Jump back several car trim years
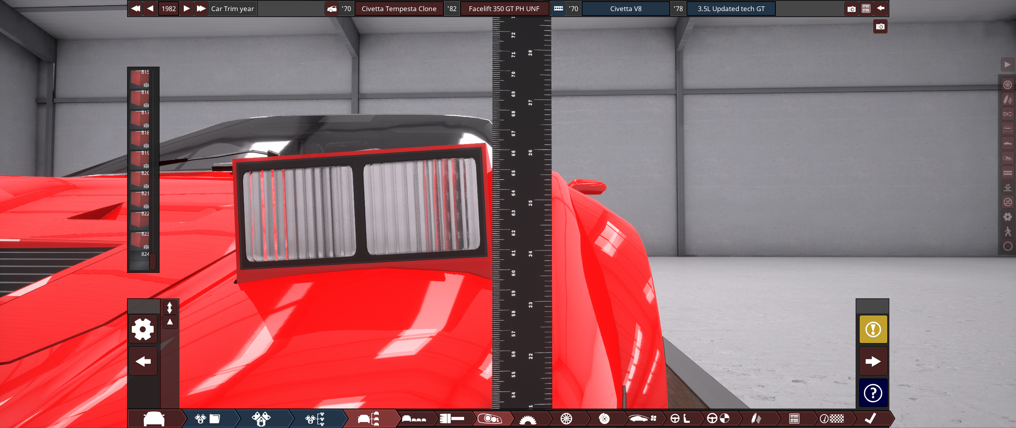This screenshot has height=428, width=1016. [135, 8]
